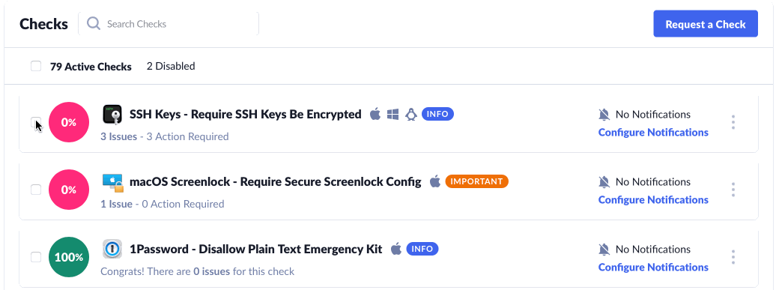The image size is (776, 290).
Task: Check the SSH Keys row checkbox
Action: coord(36,122)
